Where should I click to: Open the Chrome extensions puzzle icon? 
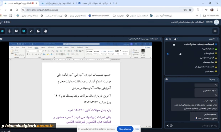click(198, 10)
